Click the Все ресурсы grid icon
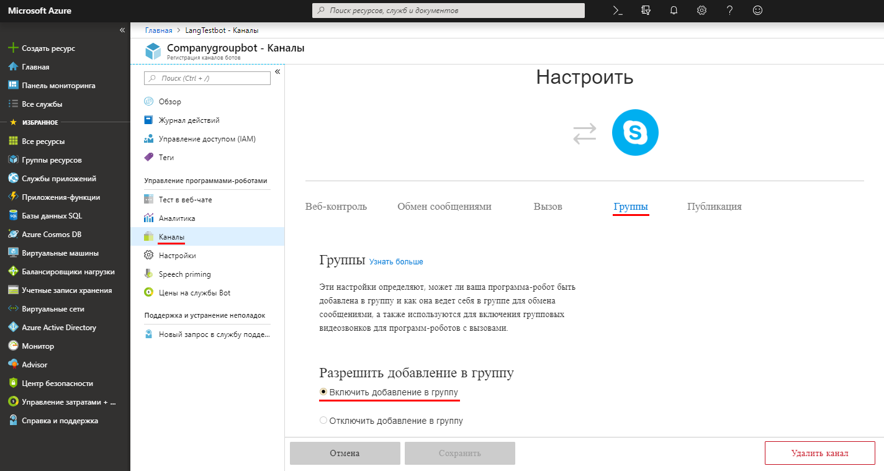 tap(12, 141)
